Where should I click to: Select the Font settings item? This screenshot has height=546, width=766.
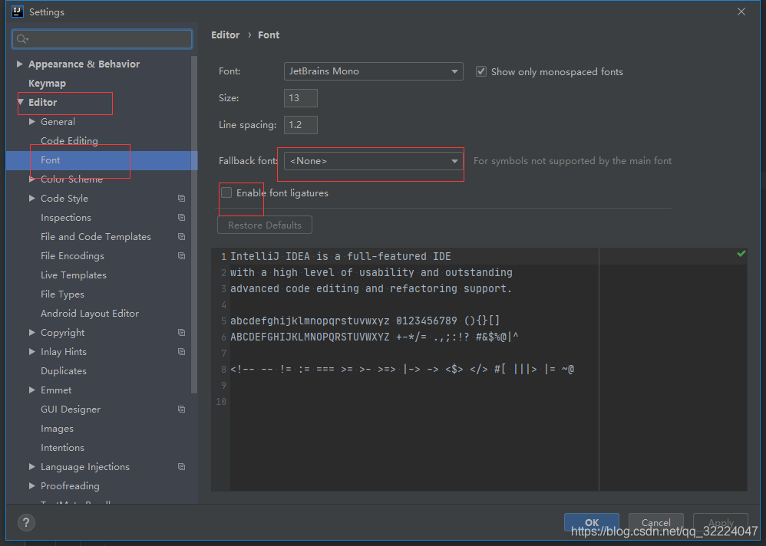pos(101,160)
